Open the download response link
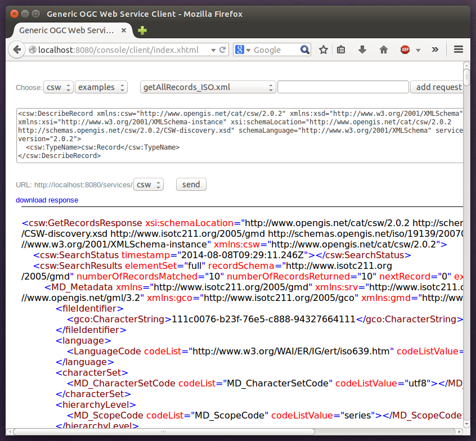 47,200
